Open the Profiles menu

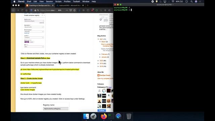(x=67, y=1)
